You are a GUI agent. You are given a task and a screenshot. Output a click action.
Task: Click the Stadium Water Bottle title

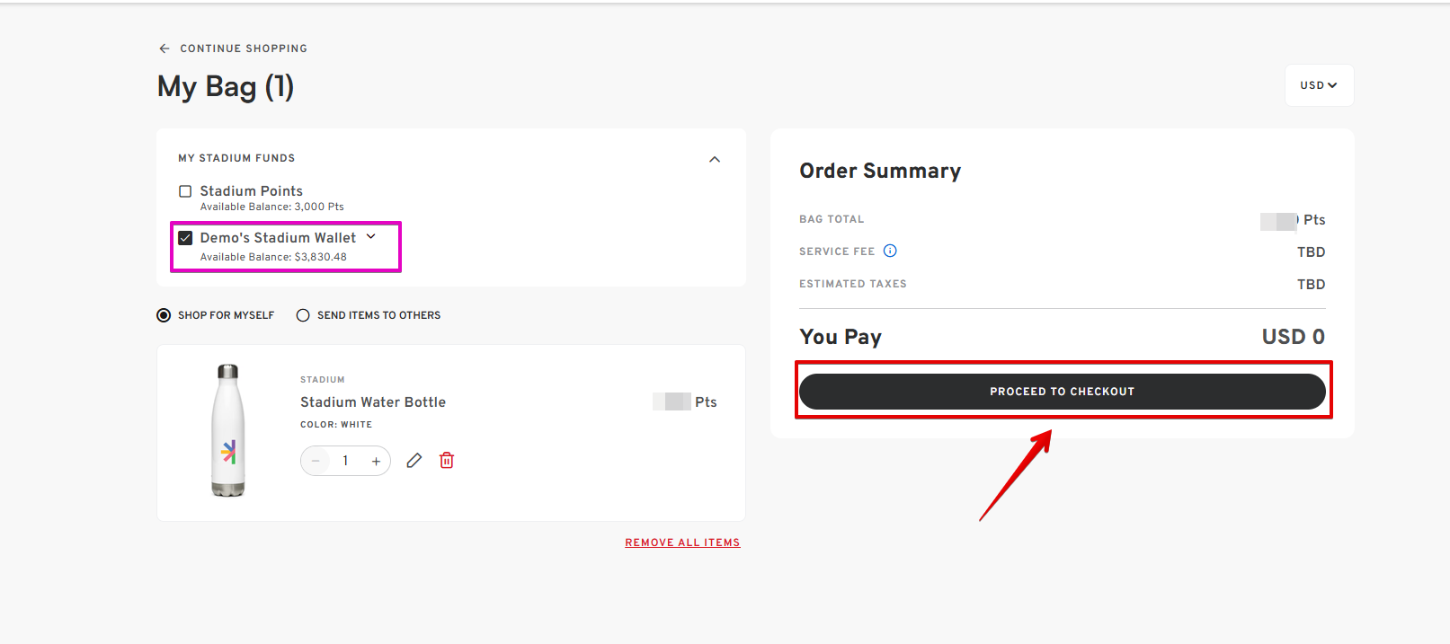(x=373, y=402)
